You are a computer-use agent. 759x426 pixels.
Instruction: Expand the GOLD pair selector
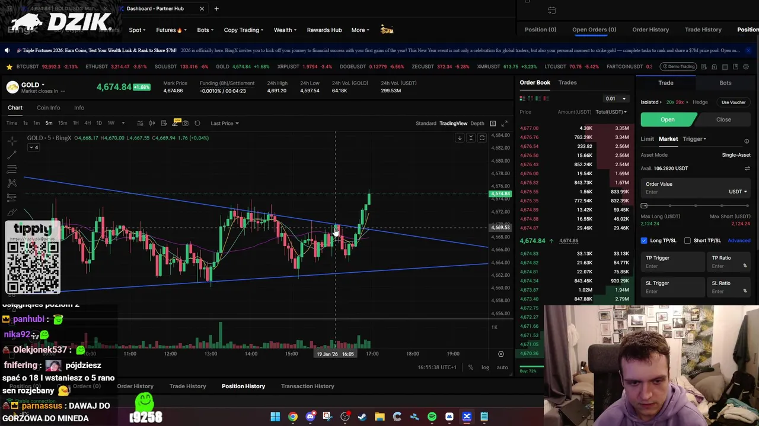pos(33,85)
